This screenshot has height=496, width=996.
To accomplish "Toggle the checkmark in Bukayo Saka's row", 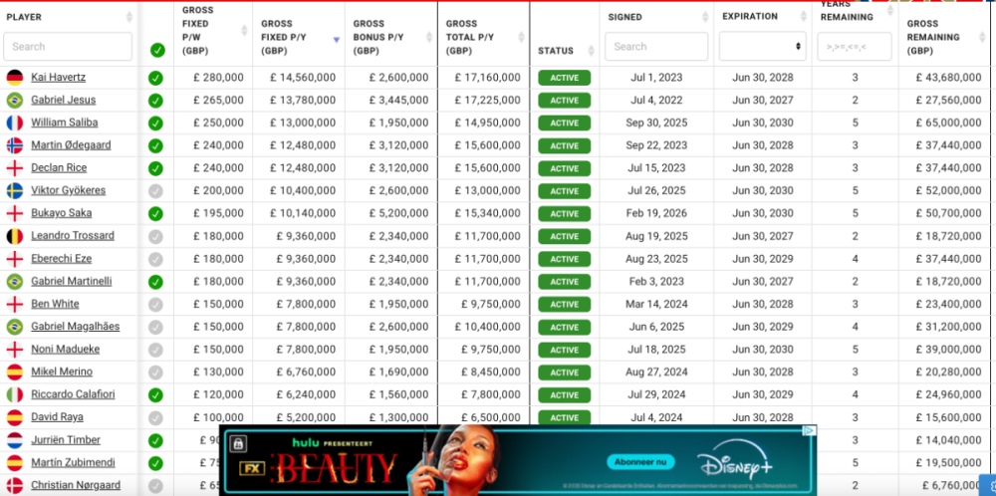I will point(155,214).
